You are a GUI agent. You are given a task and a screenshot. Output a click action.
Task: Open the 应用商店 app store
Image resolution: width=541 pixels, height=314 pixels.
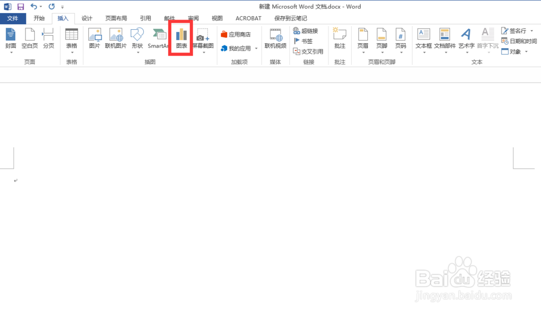click(240, 31)
